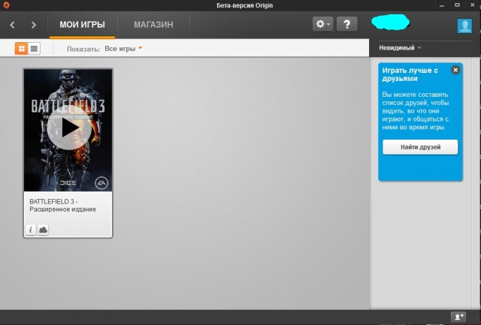
Task: Select the BATTLEFIELD 3 - Расширенное издание title
Action: click(62, 205)
